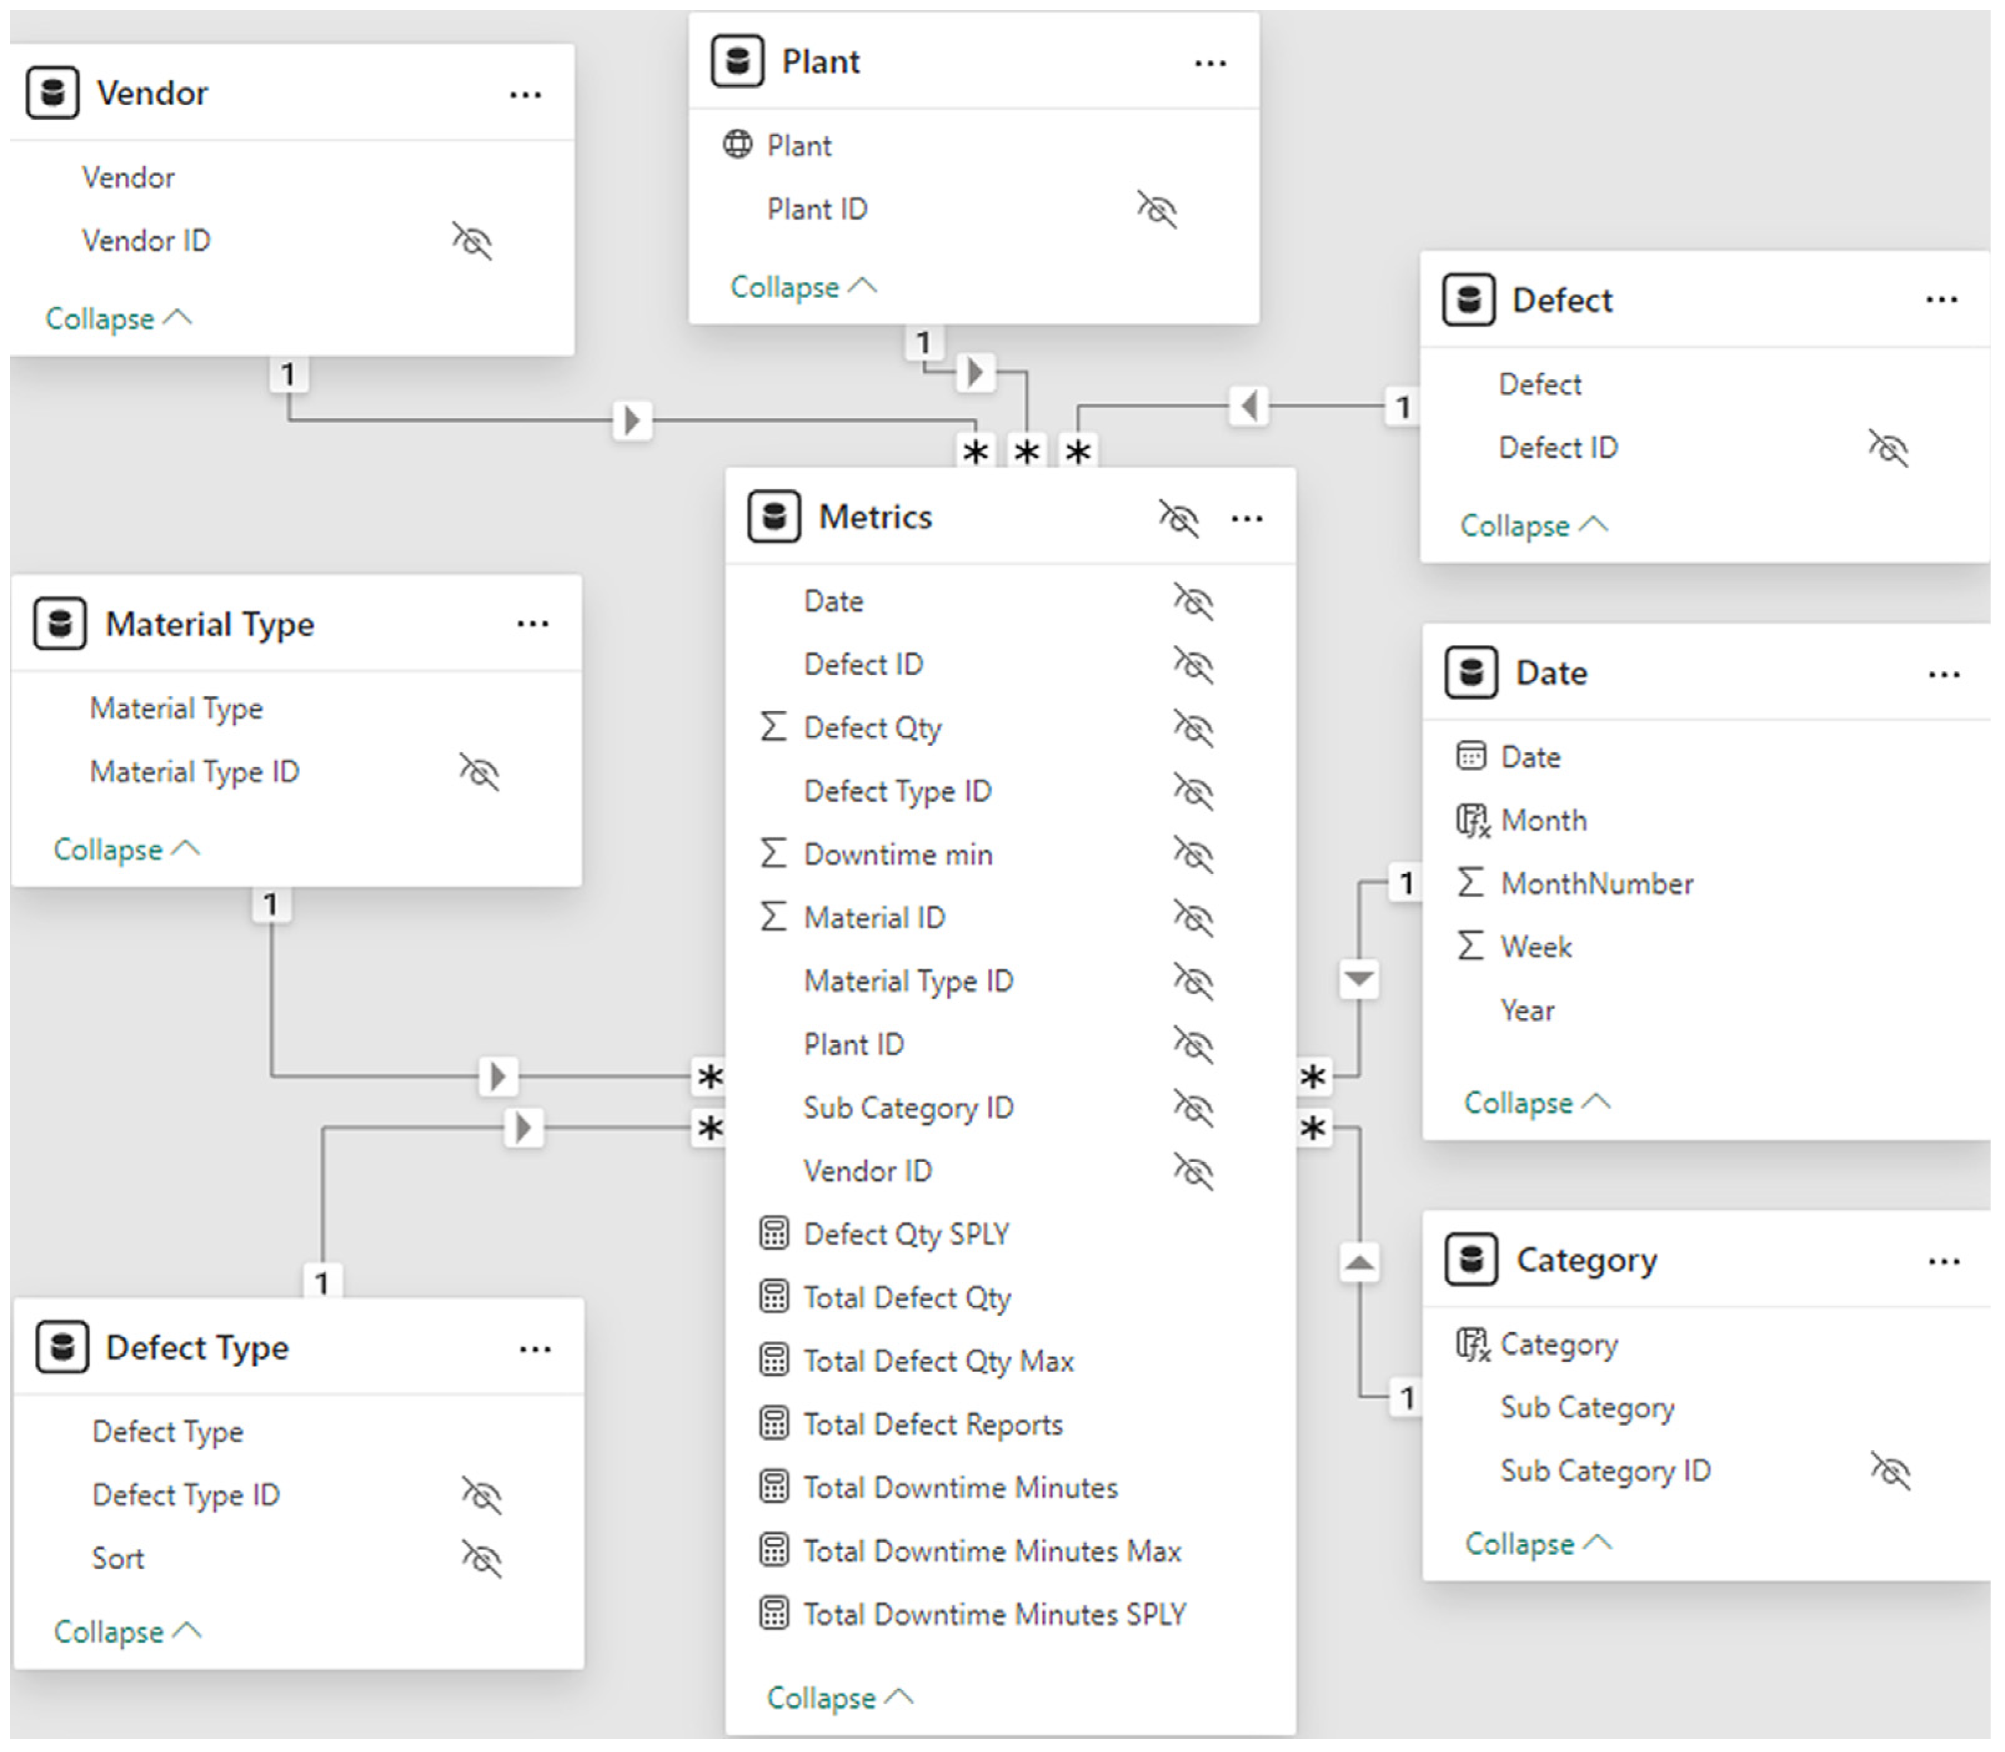Select the Total Downtime Minutes SPLY measure
This screenshot has height=1752, width=2005.
[x=994, y=1613]
